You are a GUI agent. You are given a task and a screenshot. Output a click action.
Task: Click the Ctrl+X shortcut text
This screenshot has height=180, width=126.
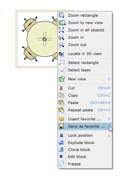tap(104, 88)
